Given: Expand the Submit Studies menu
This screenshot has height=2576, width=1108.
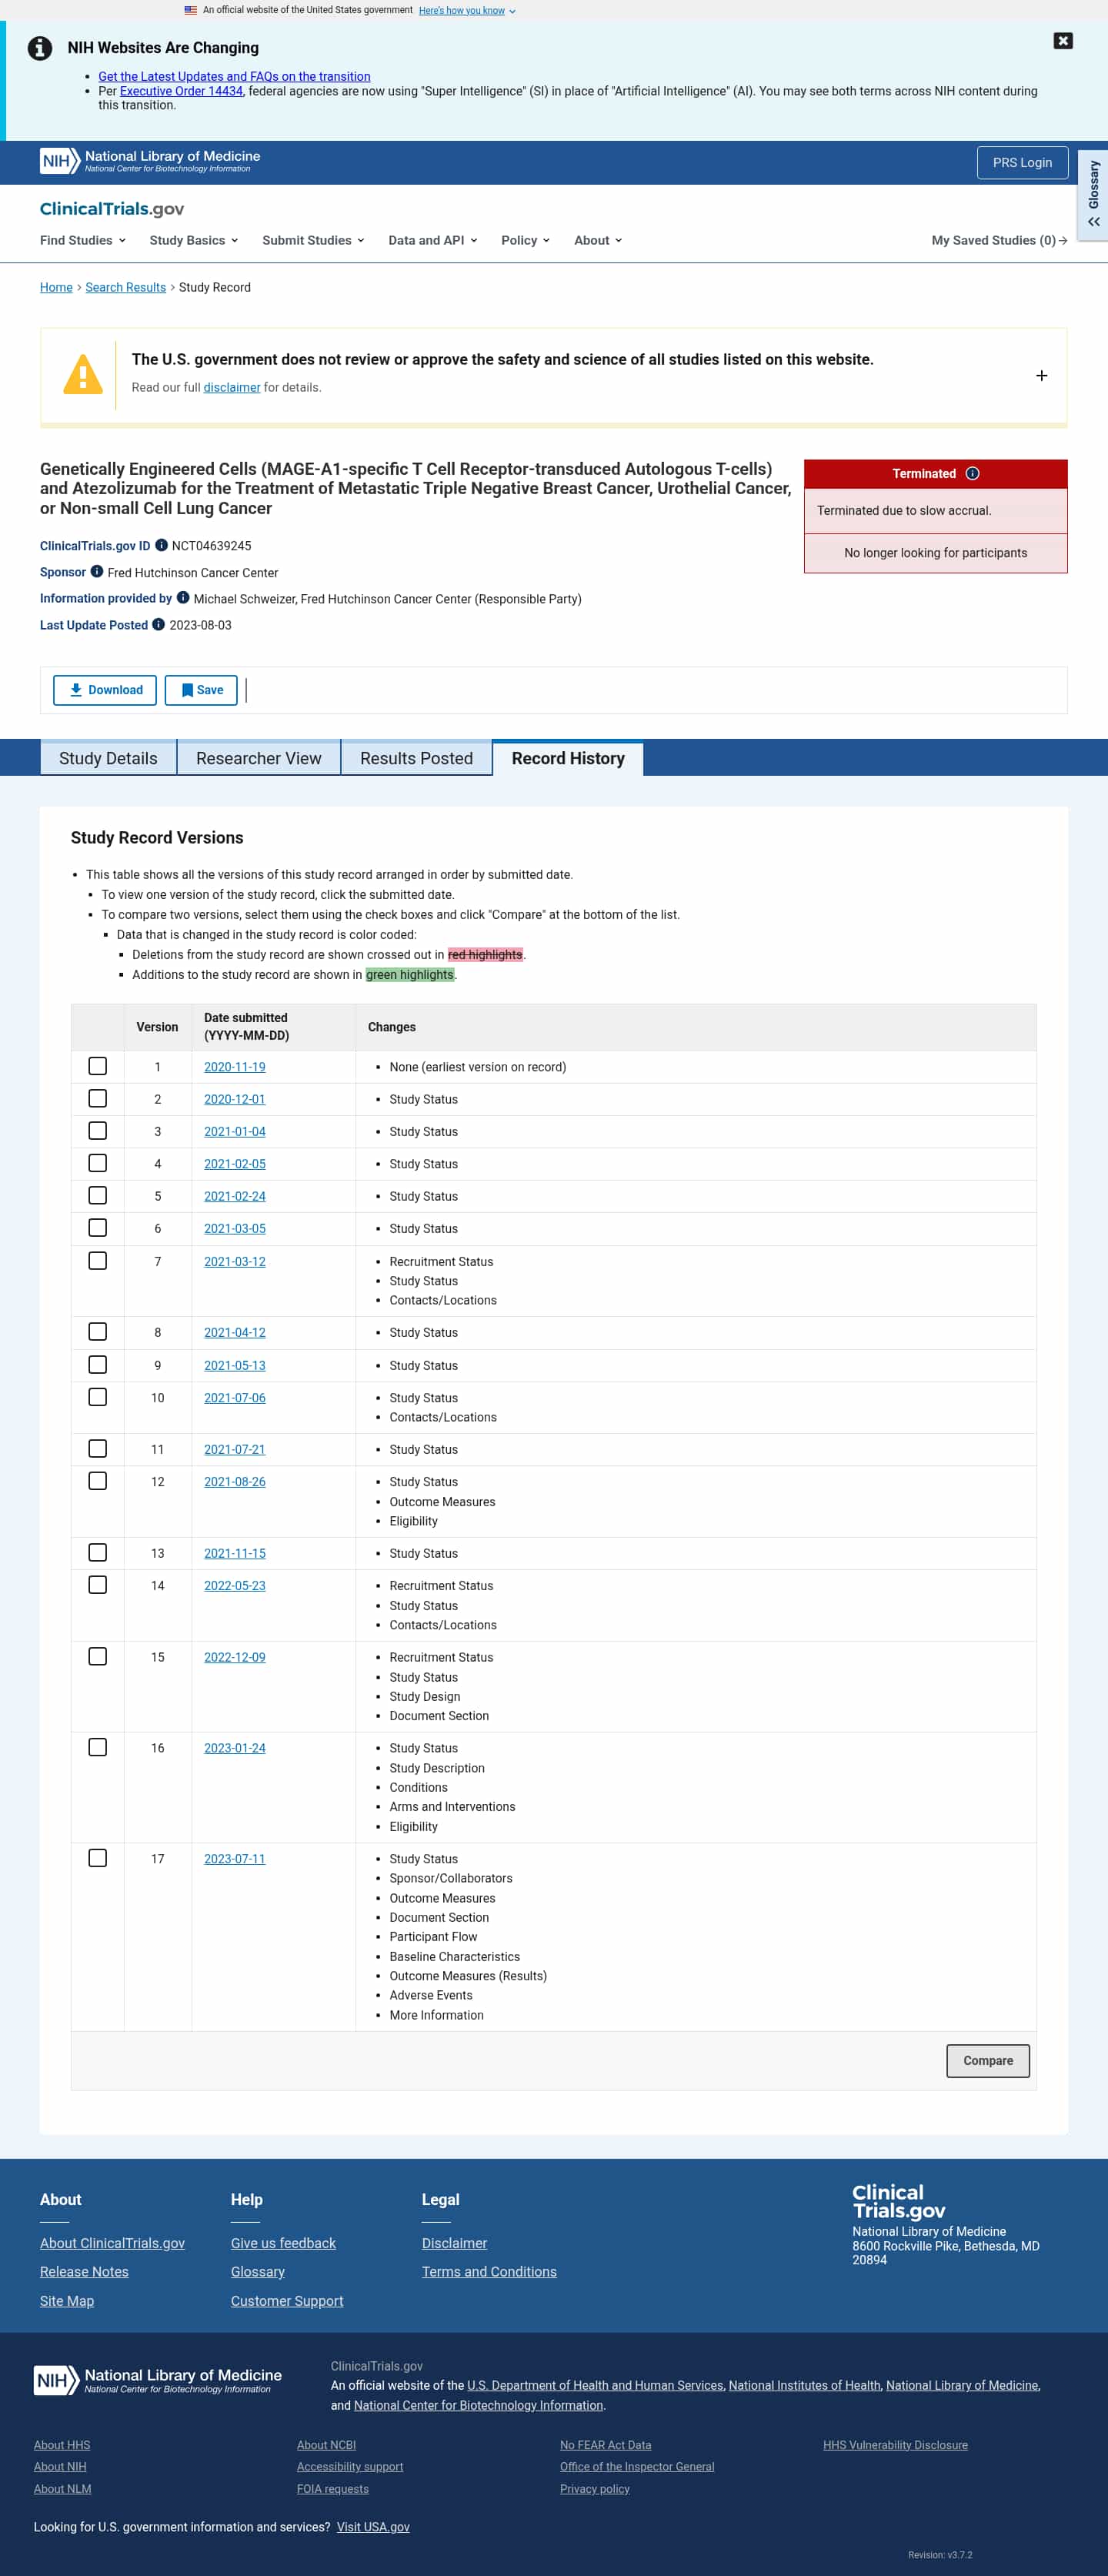Looking at the screenshot, I should pos(313,241).
